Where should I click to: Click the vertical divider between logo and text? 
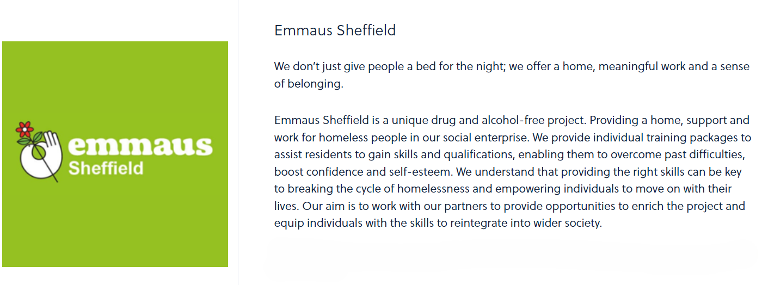tap(238, 142)
